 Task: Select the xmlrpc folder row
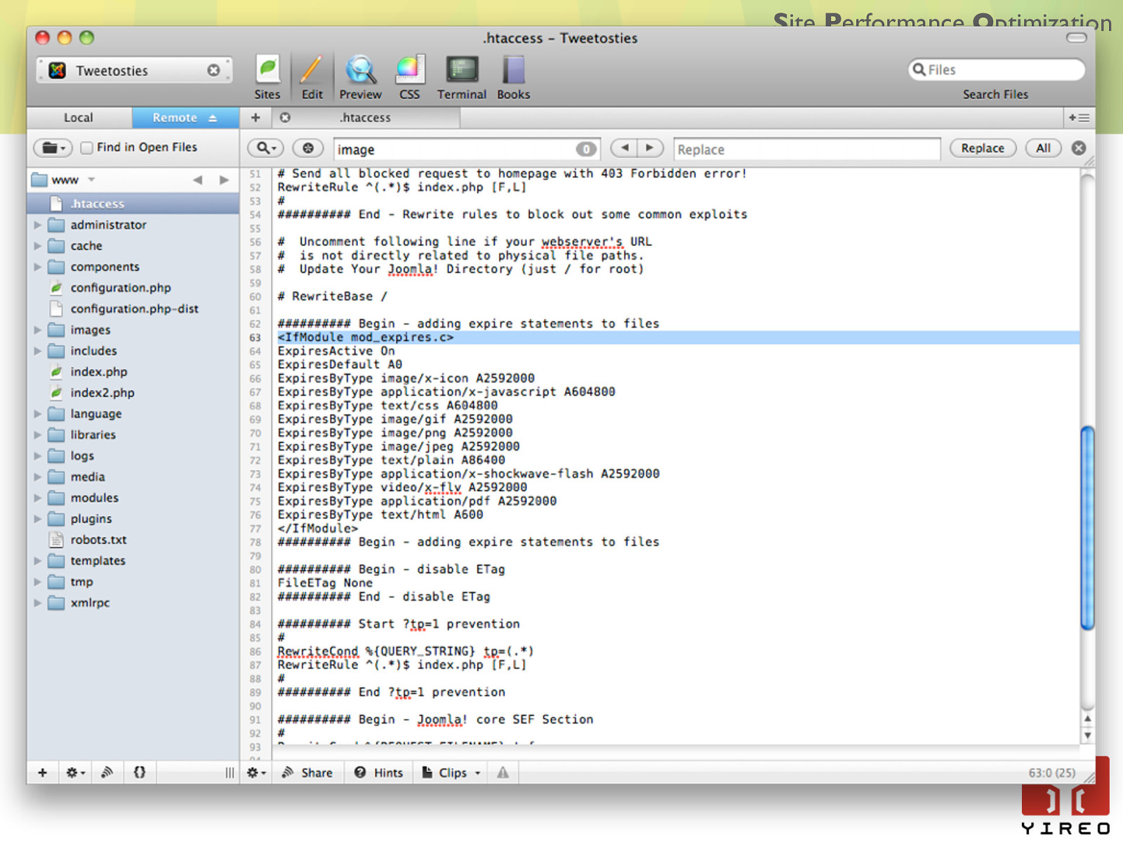tap(133, 603)
